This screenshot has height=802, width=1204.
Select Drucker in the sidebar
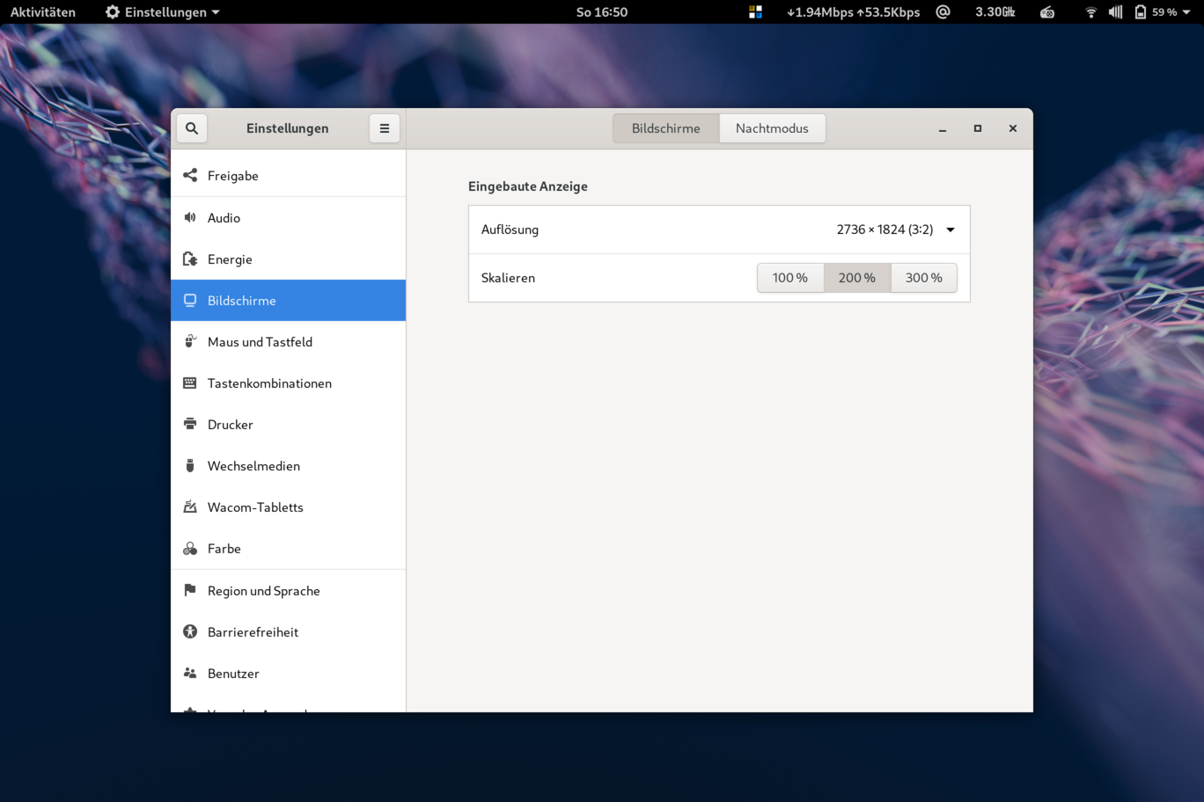pos(289,424)
